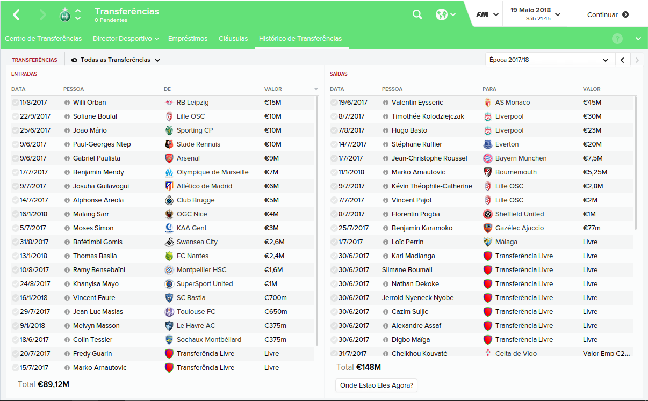Tick the João Mário row checkbox

click(x=15, y=130)
